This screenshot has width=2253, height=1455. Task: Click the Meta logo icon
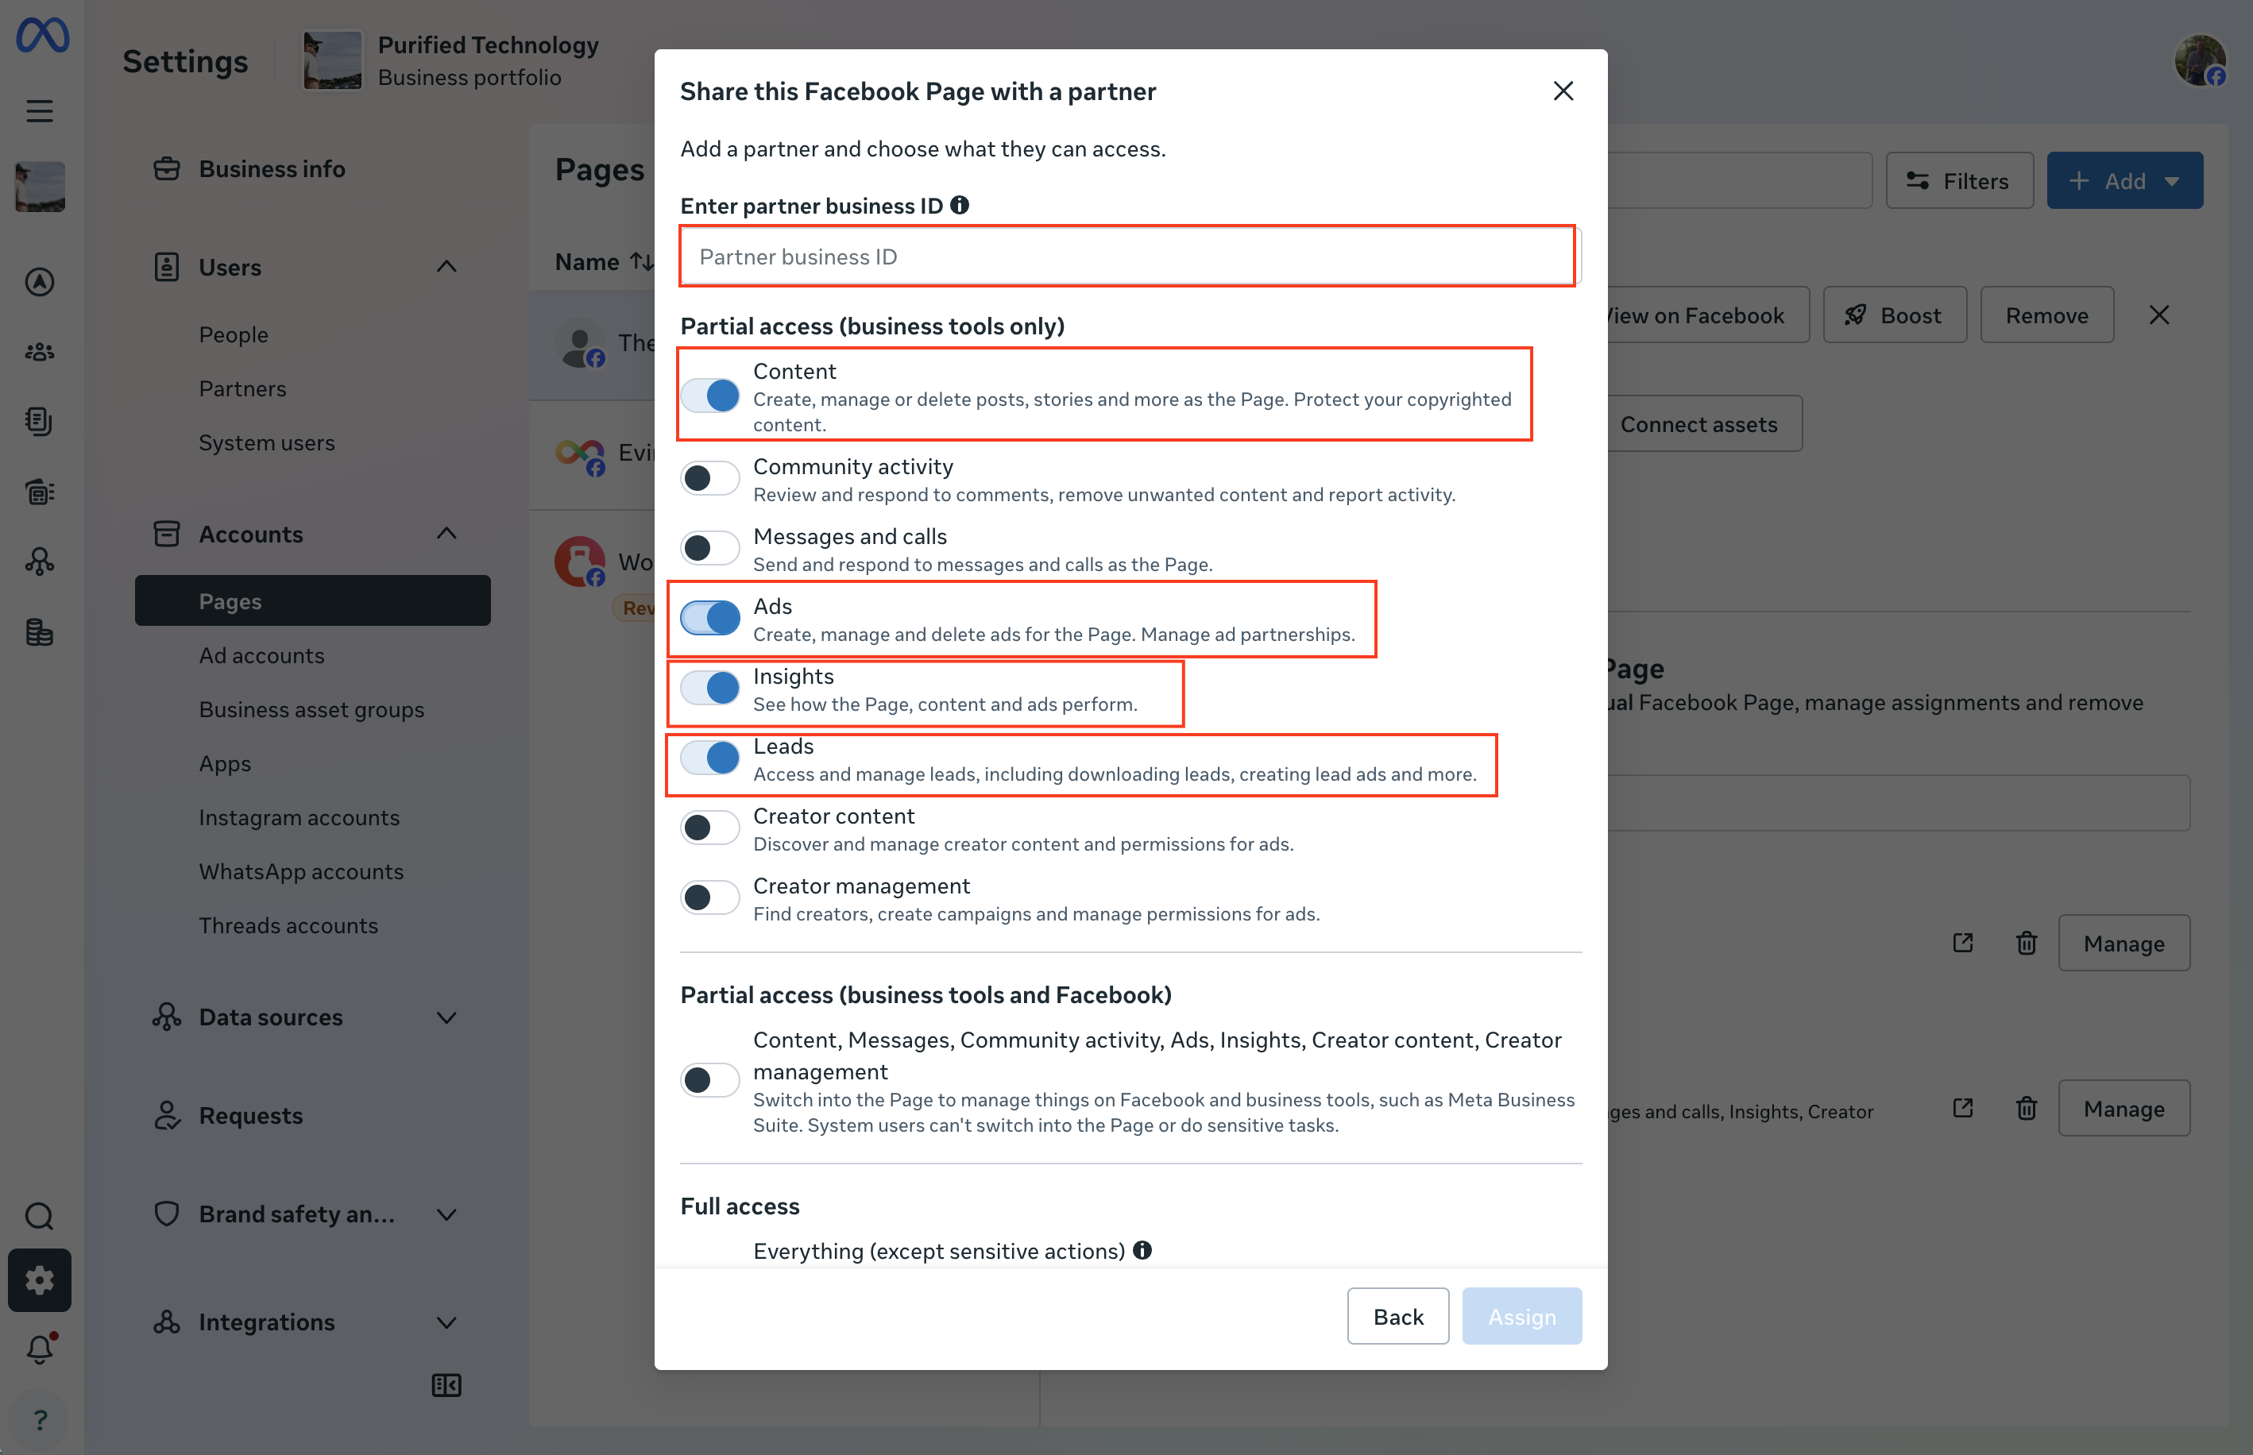[43, 35]
